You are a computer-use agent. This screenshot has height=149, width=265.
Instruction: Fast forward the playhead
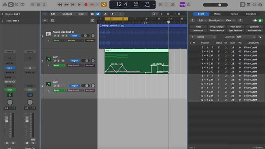pos(66,5)
